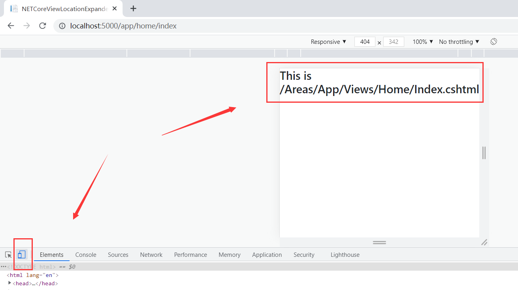Image resolution: width=518 pixels, height=290 pixels.
Task: Open the 100% zoom dropdown
Action: (x=423, y=42)
